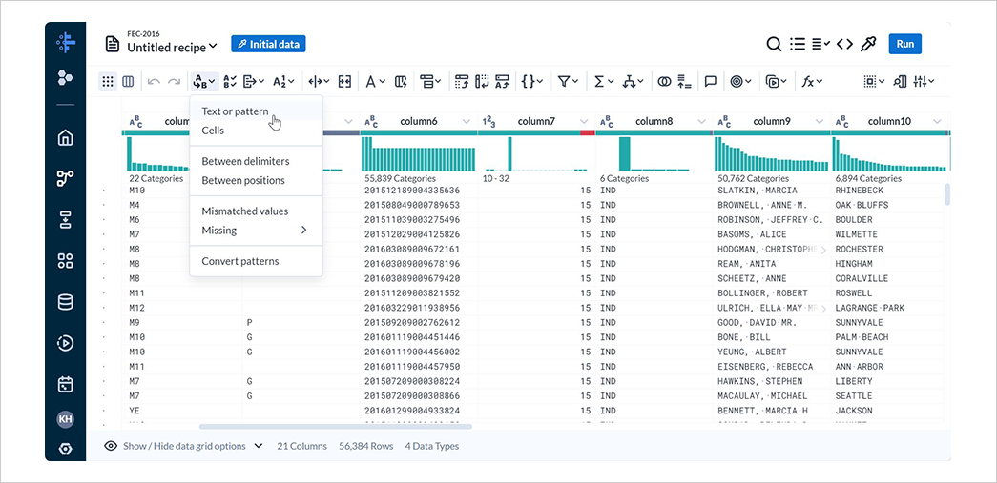The width and height of the screenshot is (997, 483).
Task: Open the aligned-lines dropdown in header
Action: (820, 44)
